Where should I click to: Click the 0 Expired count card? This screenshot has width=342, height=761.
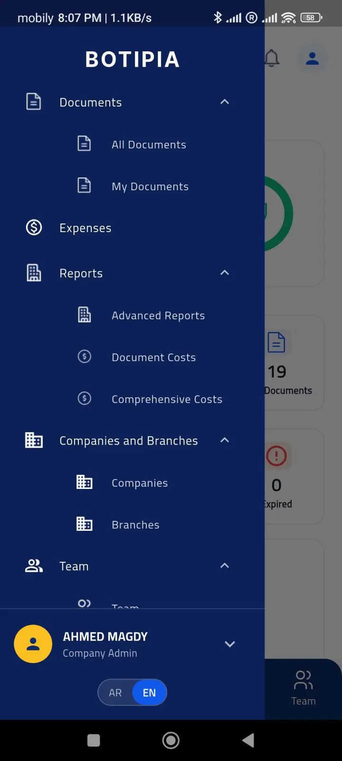[294, 477]
